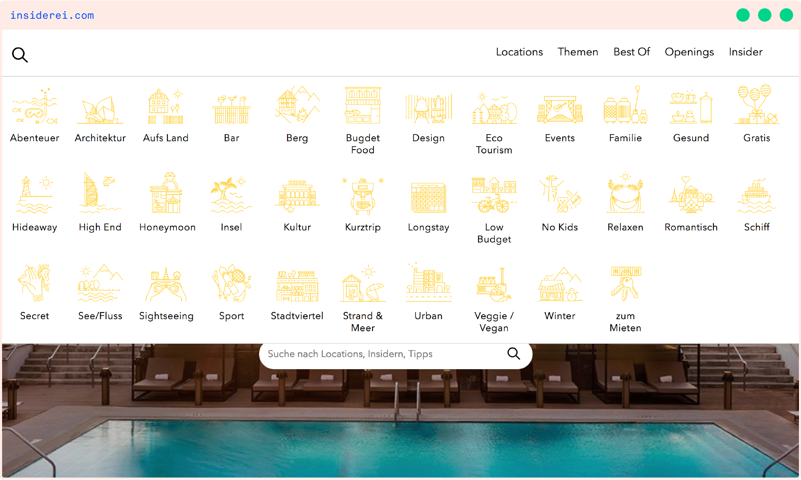Click the Abenteuer snorkel theme icon

35,106
